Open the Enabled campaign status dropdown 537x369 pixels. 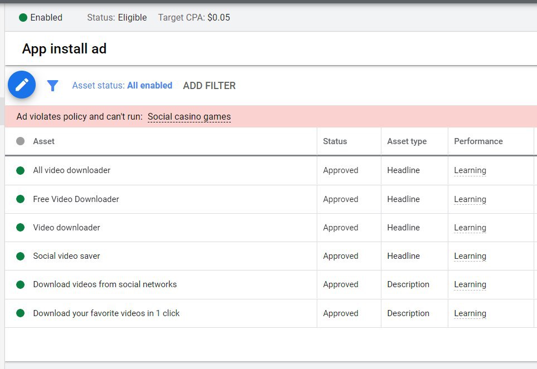41,17
